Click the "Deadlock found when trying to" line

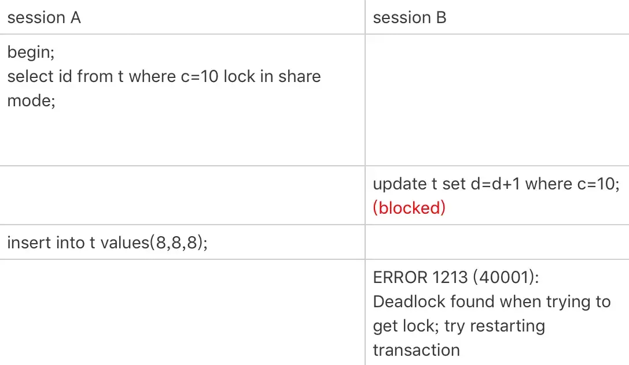(x=492, y=301)
